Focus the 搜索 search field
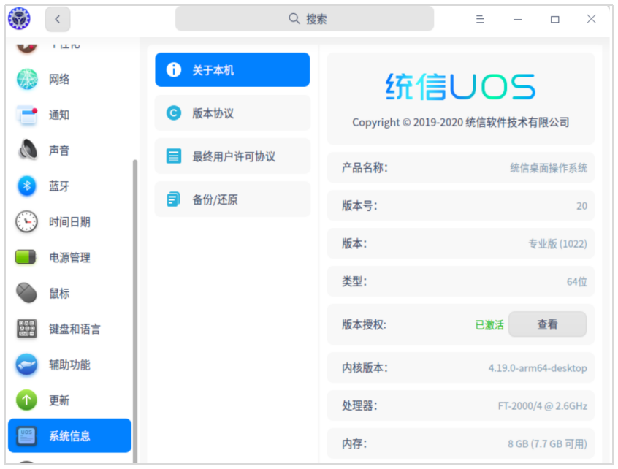Image resolution: width=618 pixels, height=469 pixels. coord(305,18)
